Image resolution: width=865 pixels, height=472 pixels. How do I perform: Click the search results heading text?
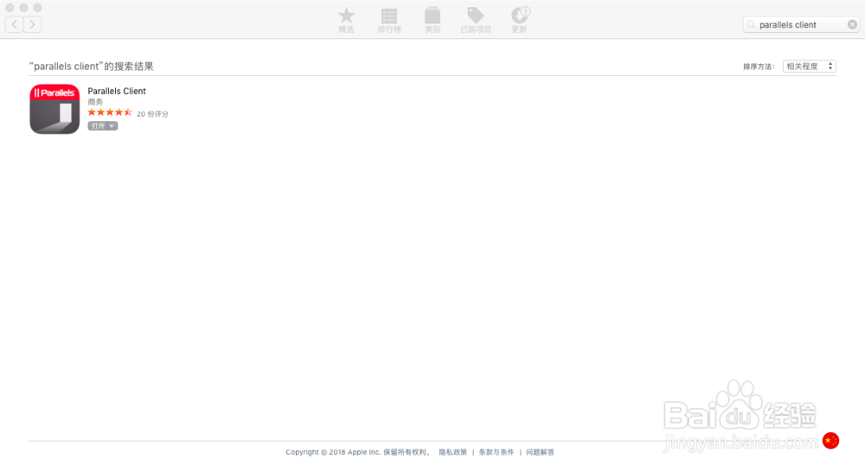(x=92, y=67)
